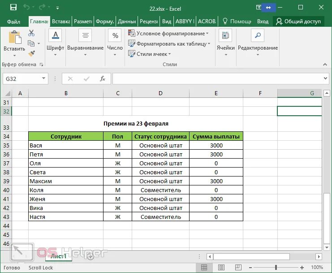Viewport: 332px width, 273px height.
Task: Select the 3000 cell in Женя row
Action: point(216,199)
